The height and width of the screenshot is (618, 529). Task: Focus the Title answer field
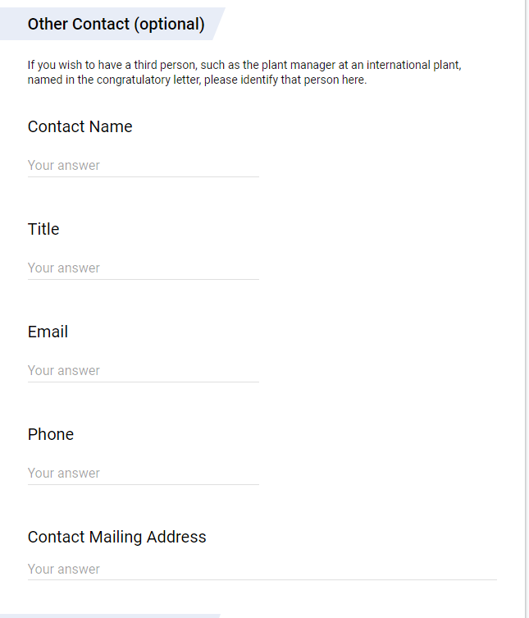pos(143,268)
